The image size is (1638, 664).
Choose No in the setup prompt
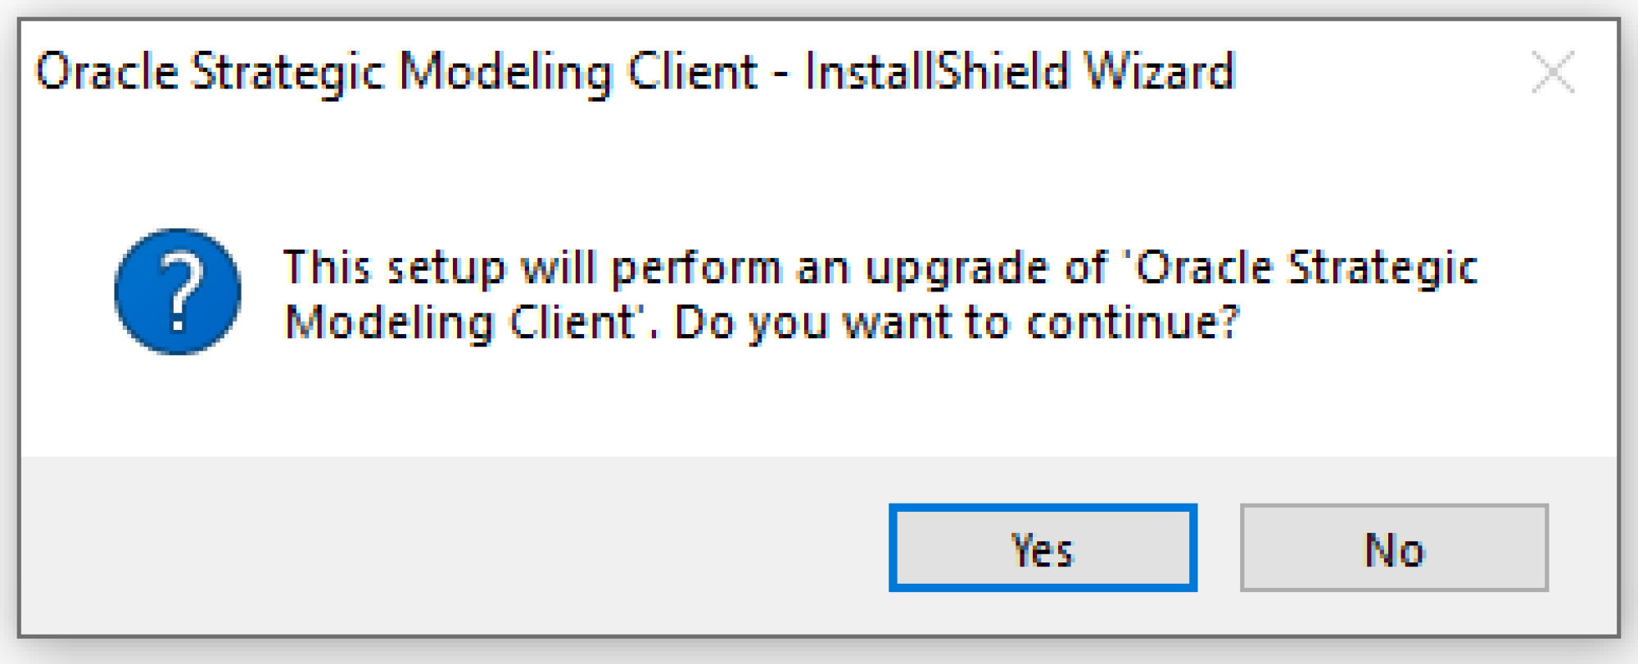pos(1394,548)
